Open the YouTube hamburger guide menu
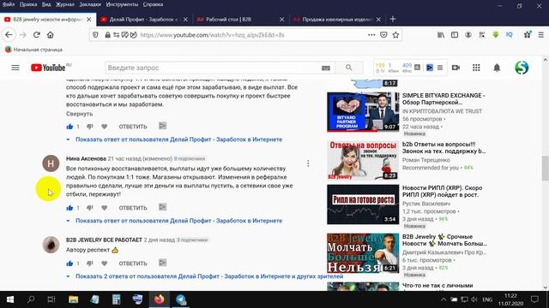 coord(15,68)
